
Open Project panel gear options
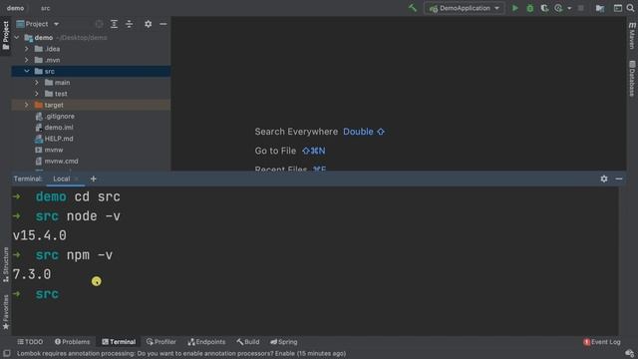click(149, 24)
